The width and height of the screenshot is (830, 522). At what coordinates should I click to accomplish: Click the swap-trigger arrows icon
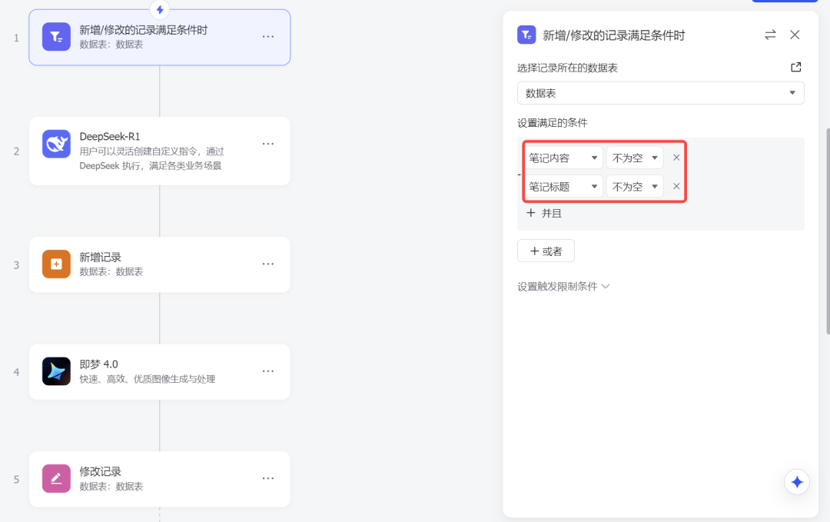(770, 35)
